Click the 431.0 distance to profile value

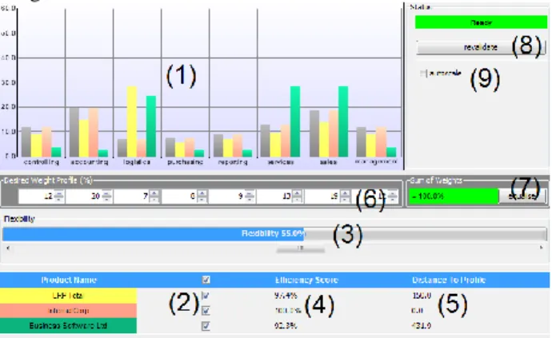[421, 326]
